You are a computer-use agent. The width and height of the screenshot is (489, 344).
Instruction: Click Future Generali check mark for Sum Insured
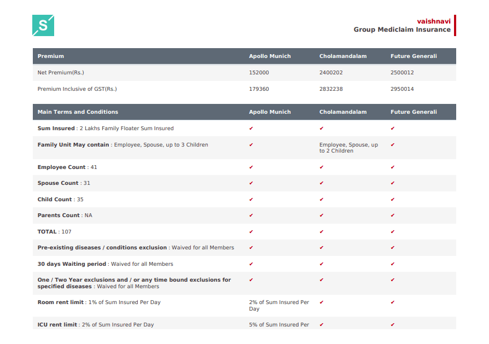(393, 128)
